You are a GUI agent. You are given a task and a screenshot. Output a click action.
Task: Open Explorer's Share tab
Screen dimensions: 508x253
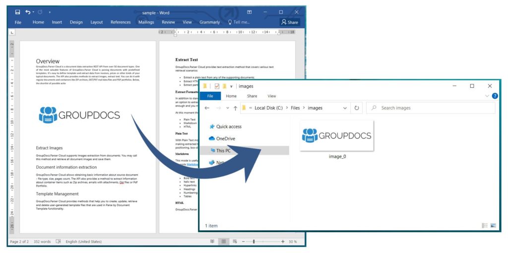pos(252,96)
